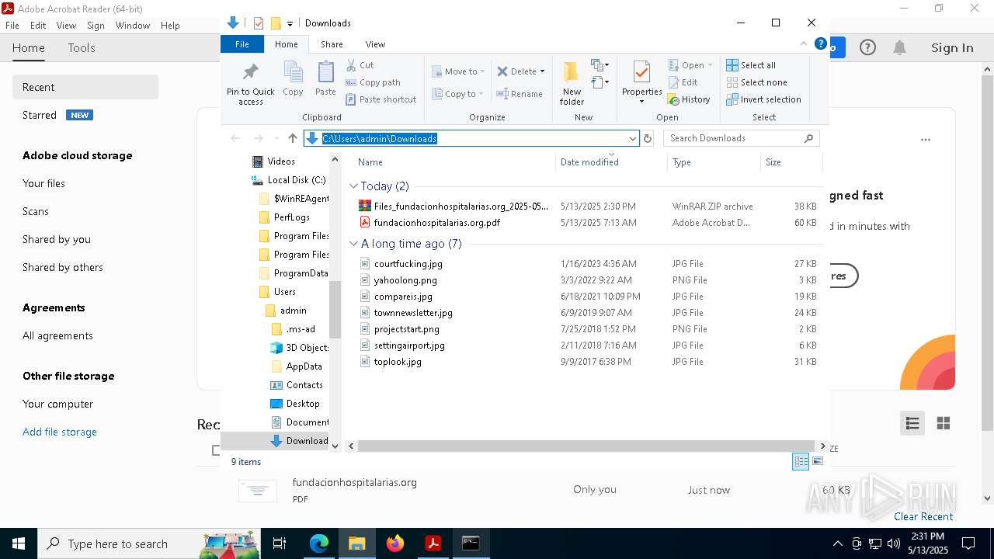Open Task View on taskbar
Image resolution: width=994 pixels, height=559 pixels.
[x=280, y=543]
